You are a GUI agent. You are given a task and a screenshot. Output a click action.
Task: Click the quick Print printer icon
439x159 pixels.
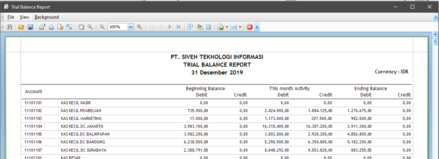pyautogui.click(x=51, y=27)
